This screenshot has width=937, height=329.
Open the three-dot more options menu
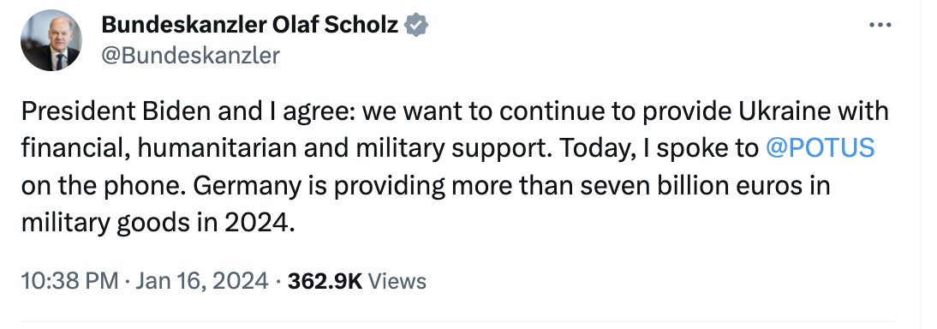point(880,25)
